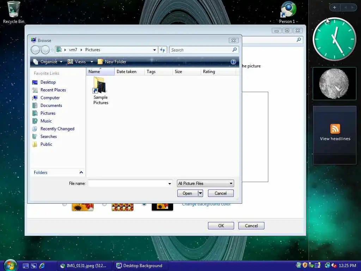This screenshot has width=361, height=271.
Task: Open the Person 1 Chrome shortcut
Action: point(288,12)
